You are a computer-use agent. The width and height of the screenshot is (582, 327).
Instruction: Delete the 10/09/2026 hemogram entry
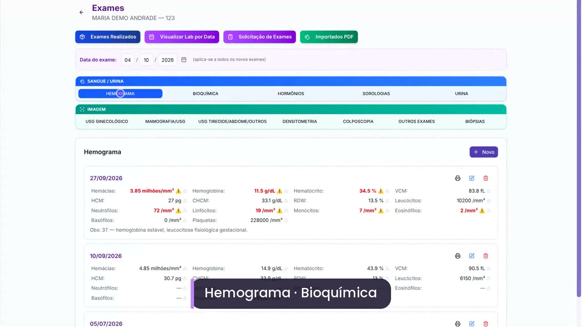486,256
